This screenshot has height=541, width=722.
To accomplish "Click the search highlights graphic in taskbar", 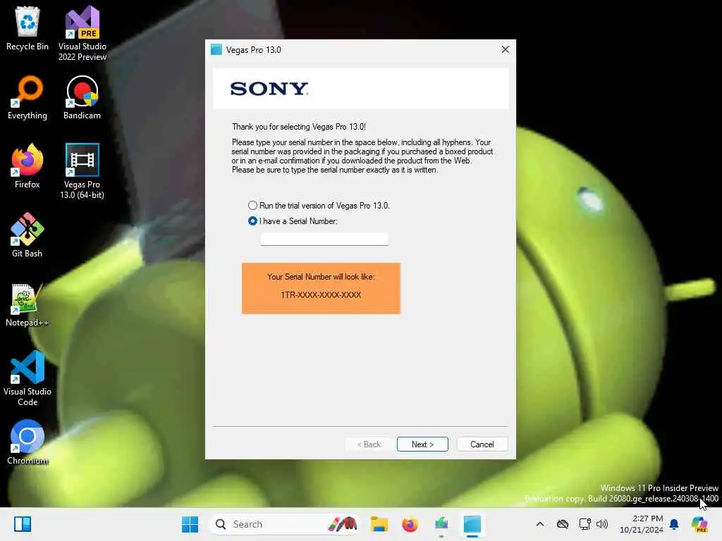I will coord(342,524).
